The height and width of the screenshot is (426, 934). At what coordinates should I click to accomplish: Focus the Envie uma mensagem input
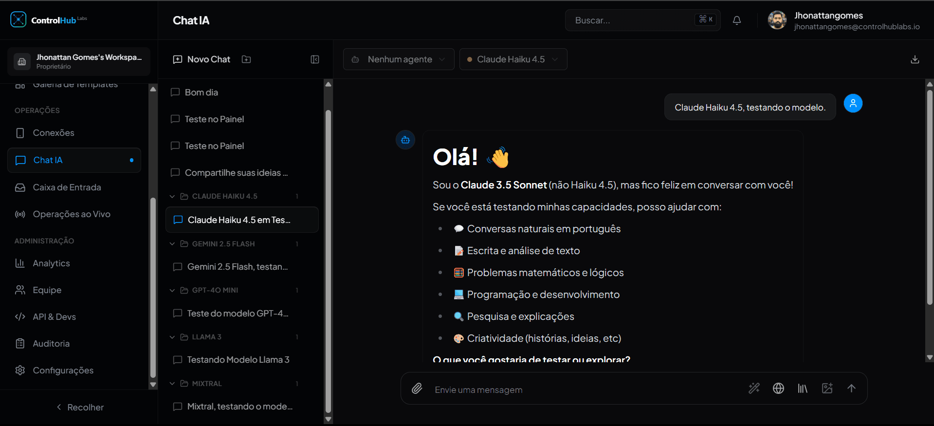pyautogui.click(x=586, y=390)
